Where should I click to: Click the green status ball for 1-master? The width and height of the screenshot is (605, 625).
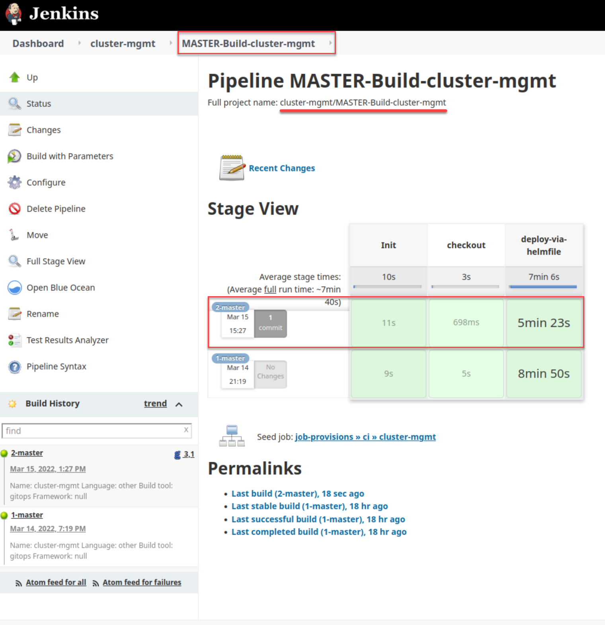click(4, 515)
